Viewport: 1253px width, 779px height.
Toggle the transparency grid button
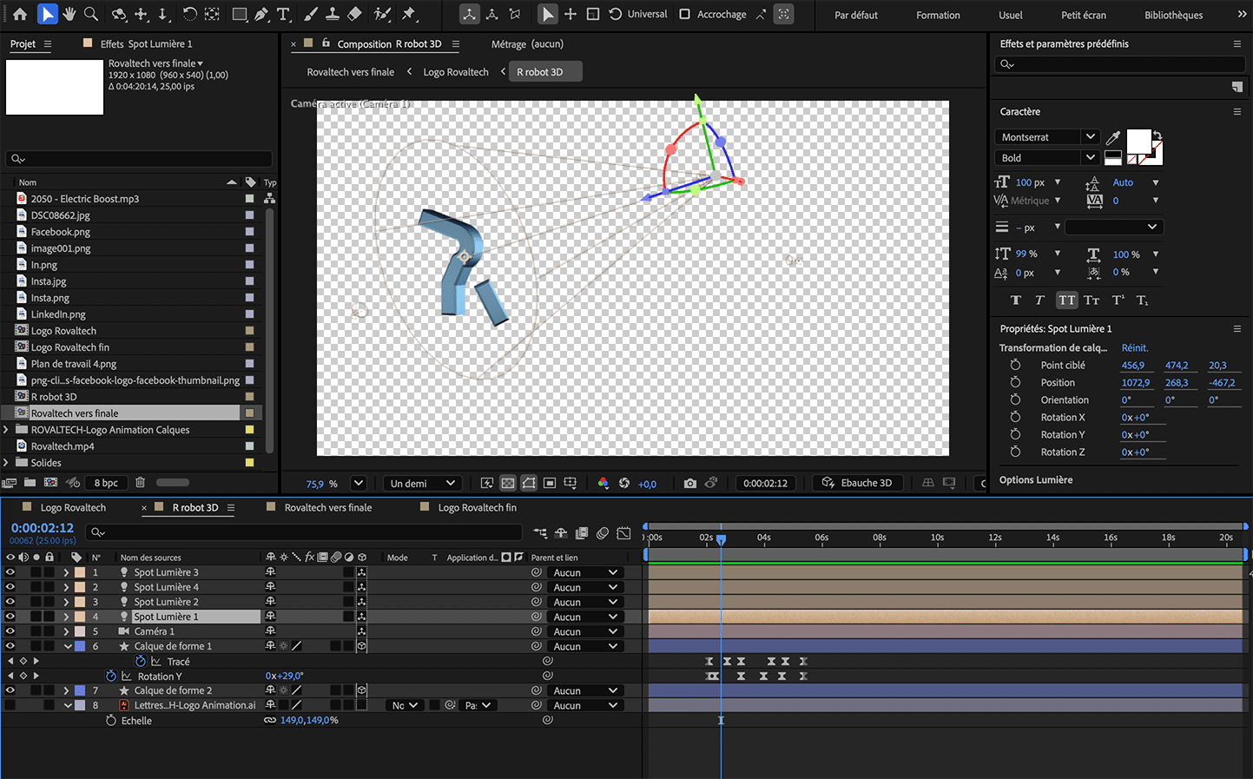pos(508,483)
